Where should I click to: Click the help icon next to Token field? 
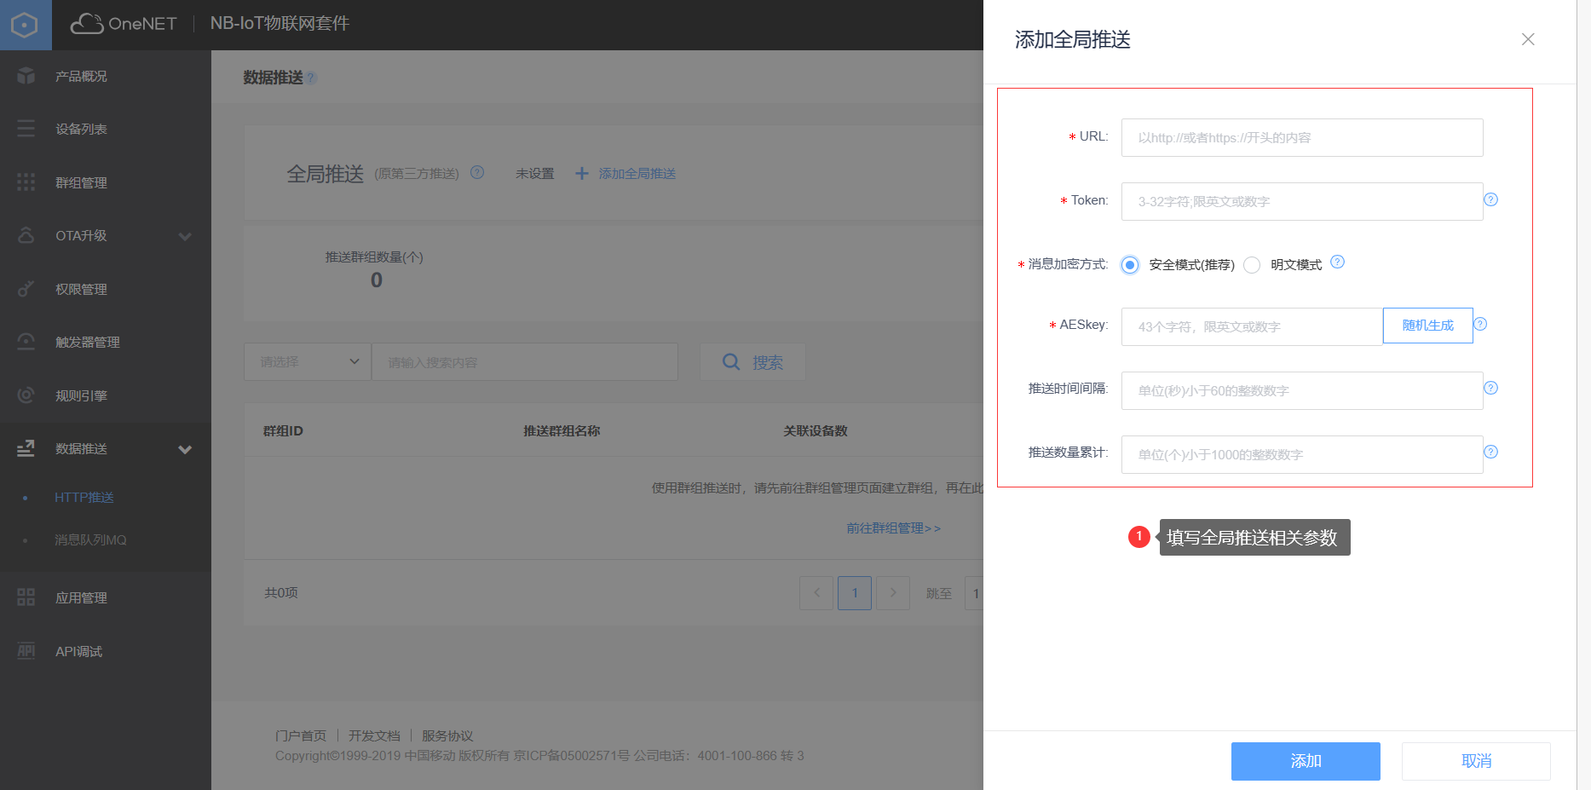(x=1490, y=199)
